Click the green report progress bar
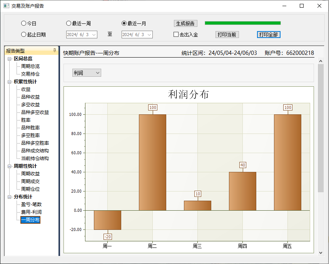The image size is (329, 264). pos(242,23)
